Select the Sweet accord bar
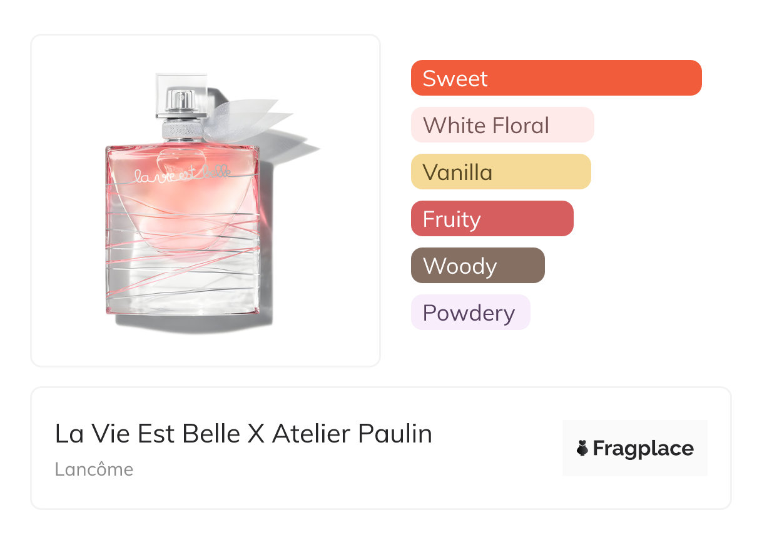 (x=556, y=78)
